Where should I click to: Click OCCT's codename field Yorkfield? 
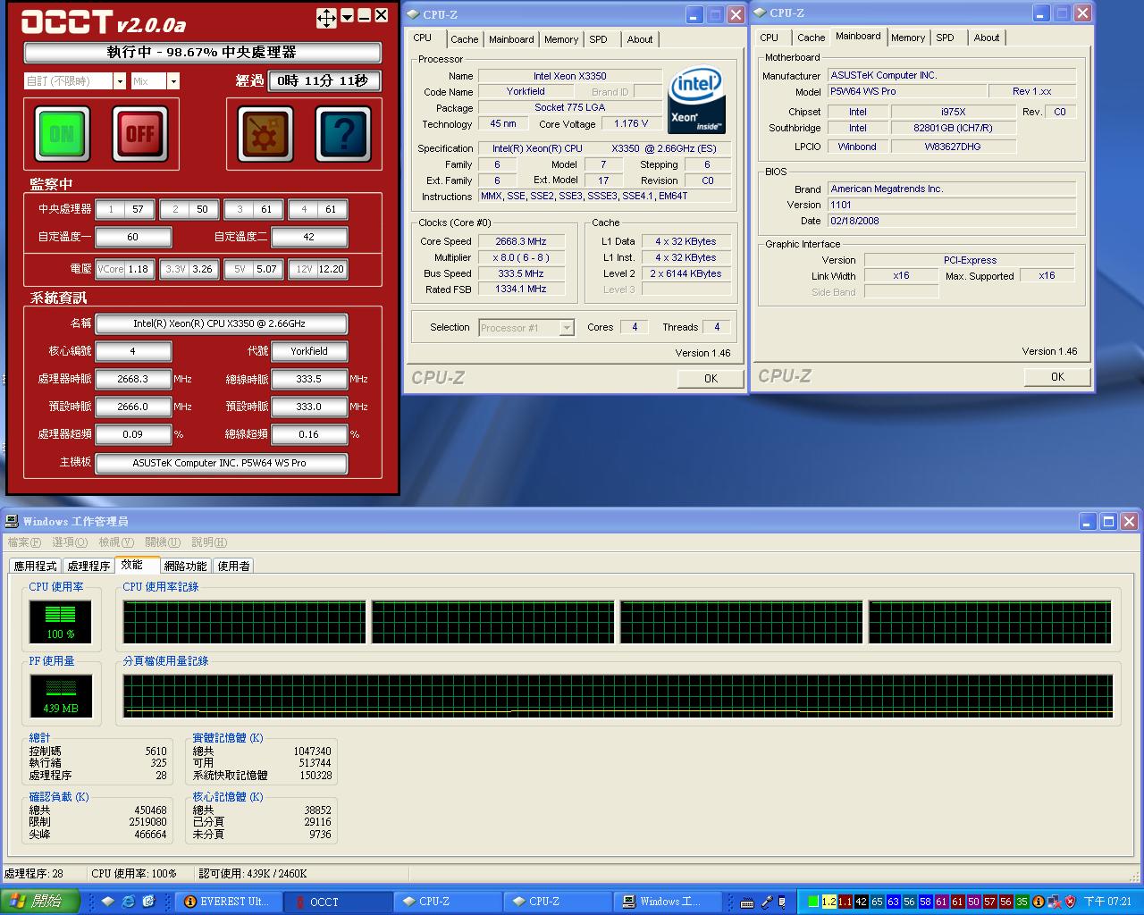[308, 351]
